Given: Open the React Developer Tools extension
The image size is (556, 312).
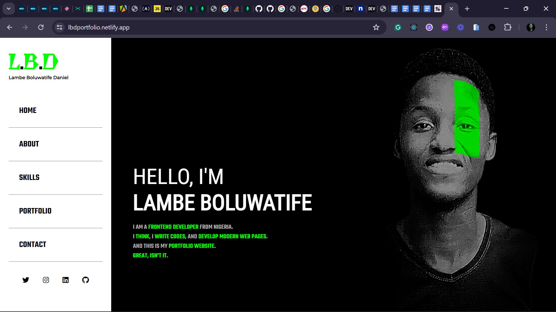Looking at the screenshot, I should (x=414, y=27).
